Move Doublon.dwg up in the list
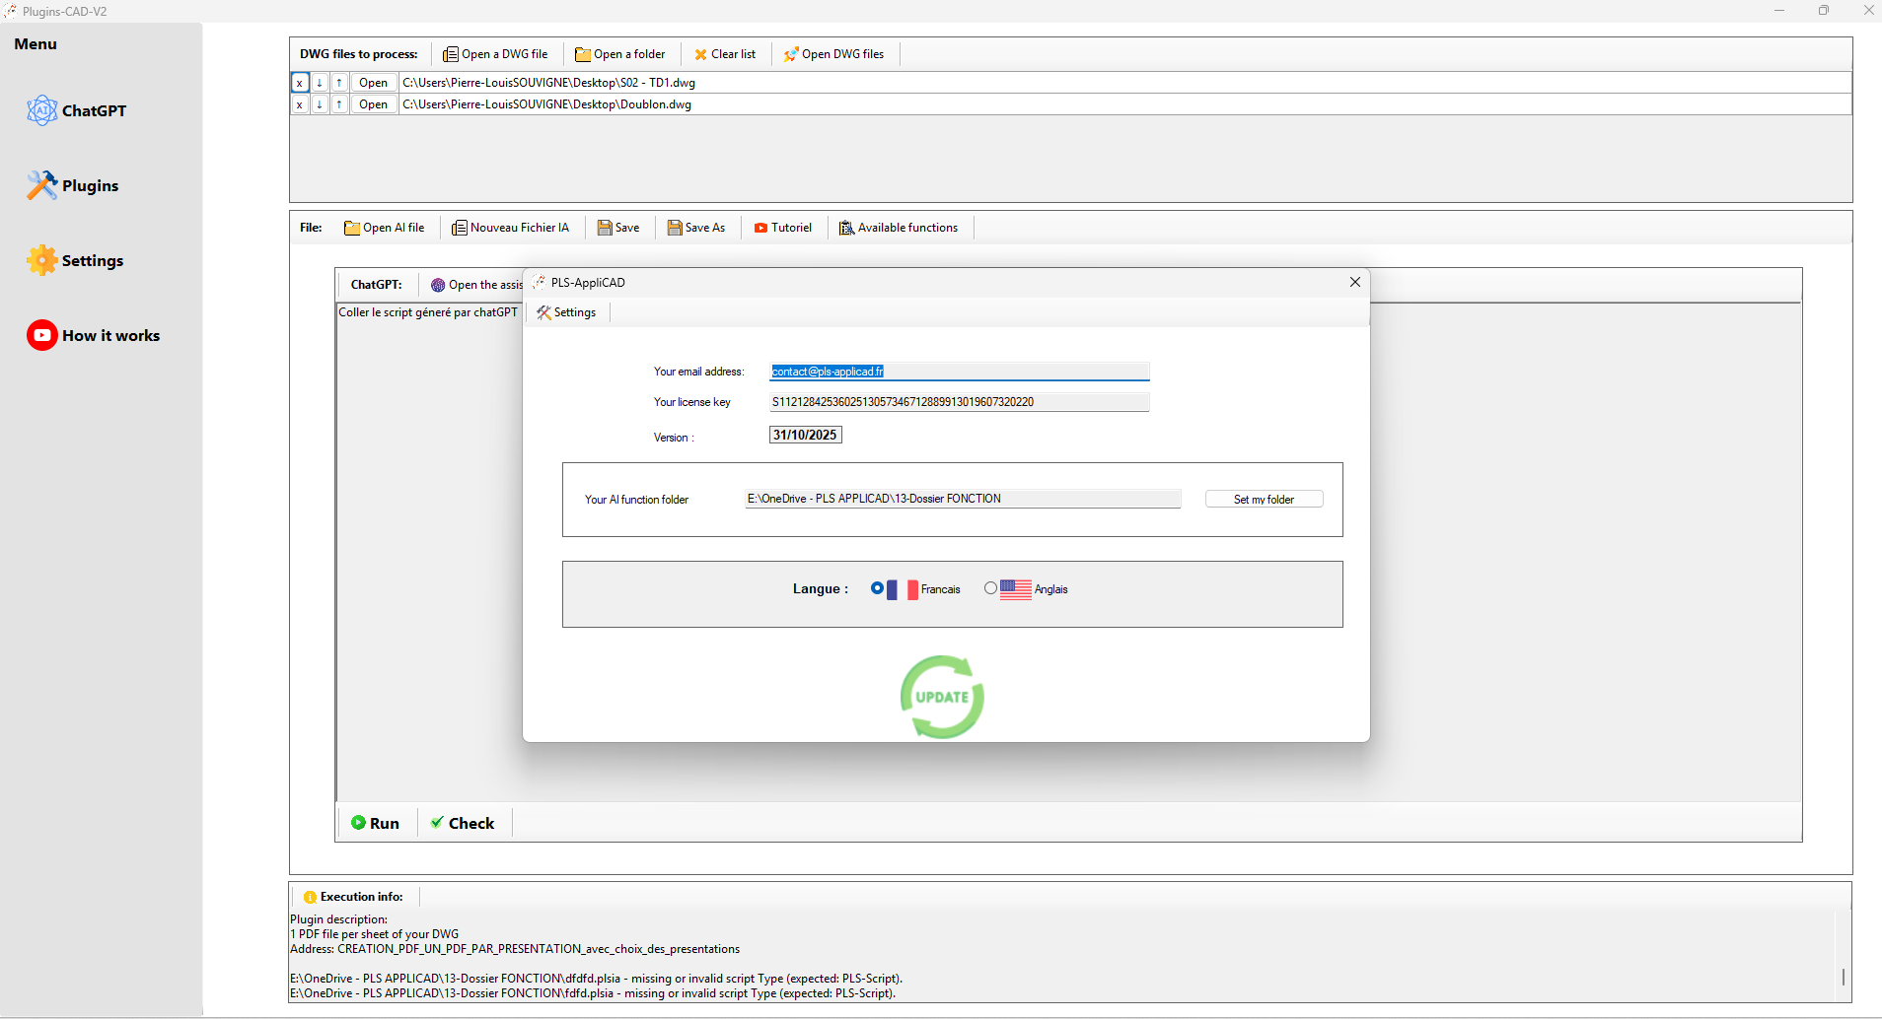The image size is (1882, 1019). point(339,104)
